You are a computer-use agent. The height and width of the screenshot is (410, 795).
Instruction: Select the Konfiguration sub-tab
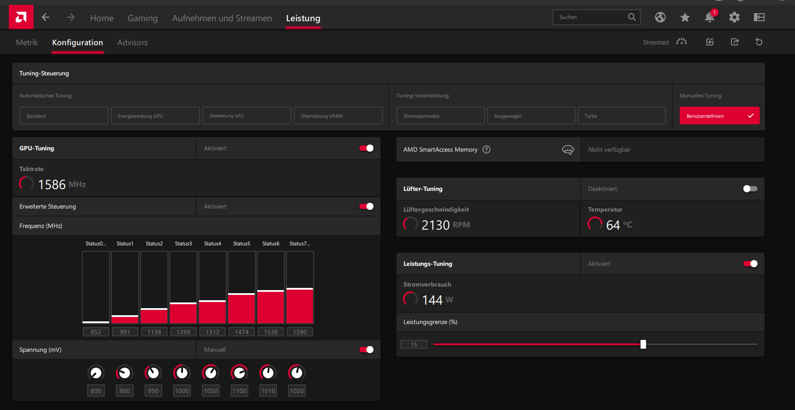78,42
